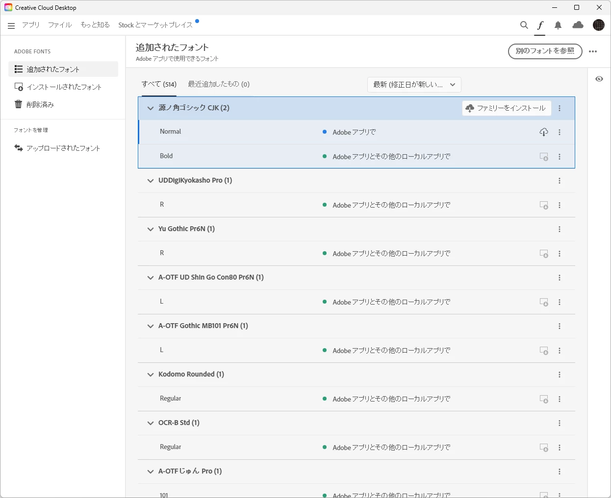Open the アプリ menu

pyautogui.click(x=31, y=25)
